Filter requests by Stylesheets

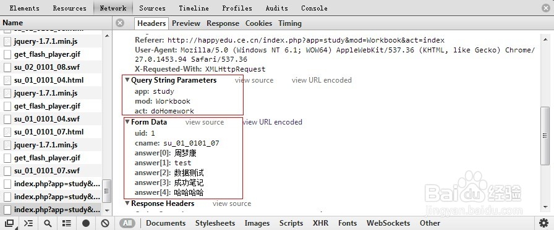pos(215,223)
